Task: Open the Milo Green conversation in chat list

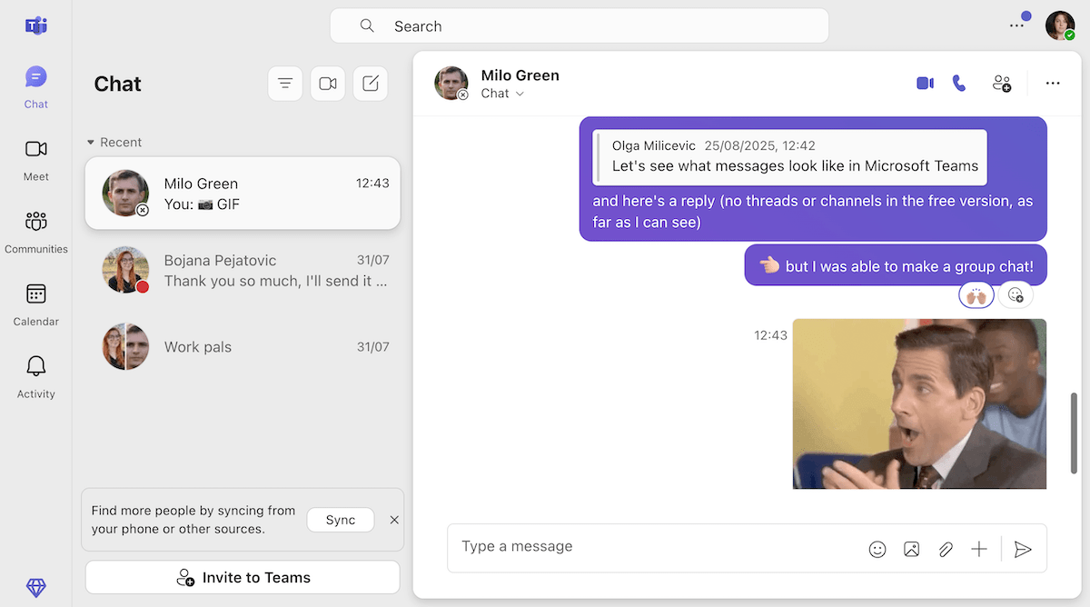Action: pos(243,194)
